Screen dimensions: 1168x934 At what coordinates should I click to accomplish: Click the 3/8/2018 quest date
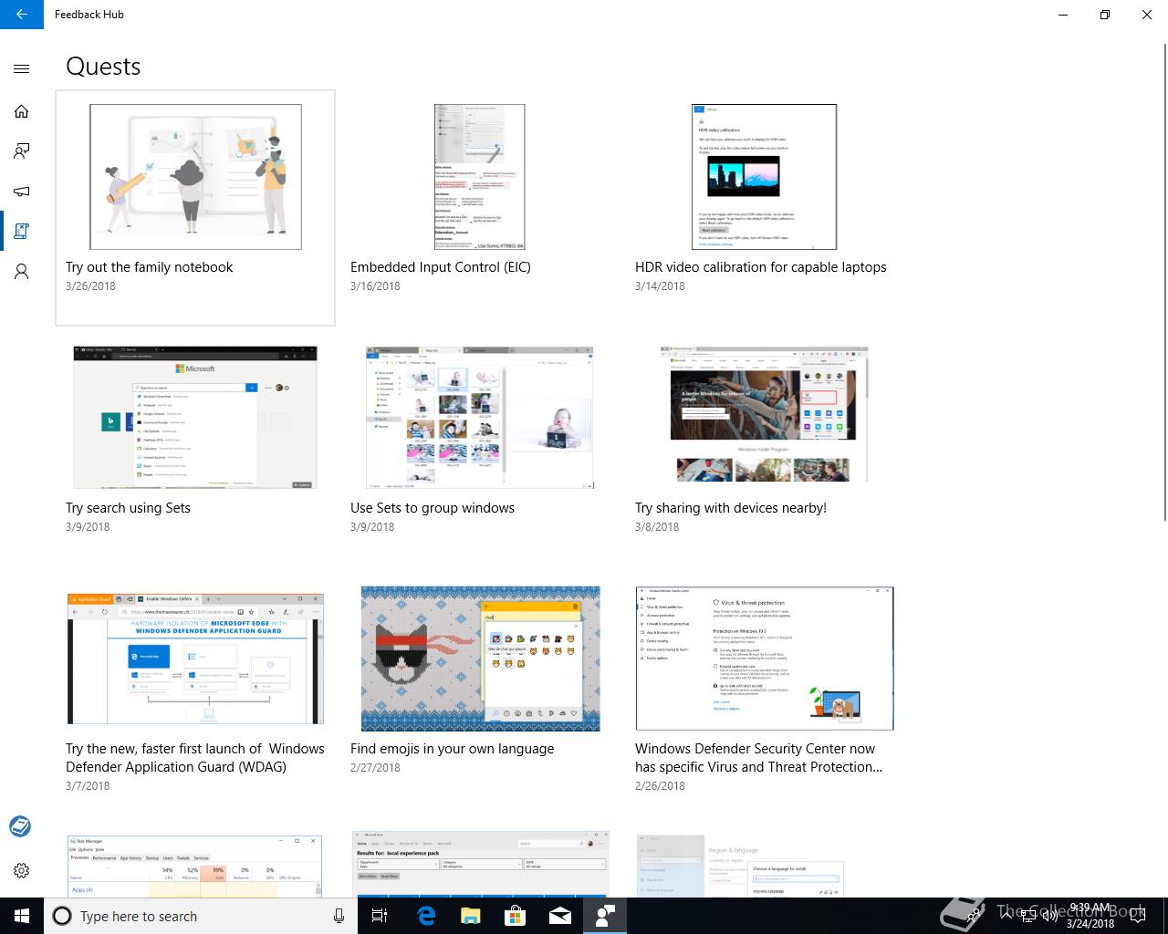[x=657, y=527]
